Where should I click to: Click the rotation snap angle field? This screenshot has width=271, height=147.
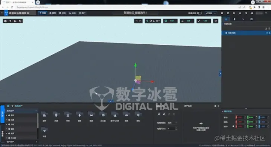pos(189,21)
